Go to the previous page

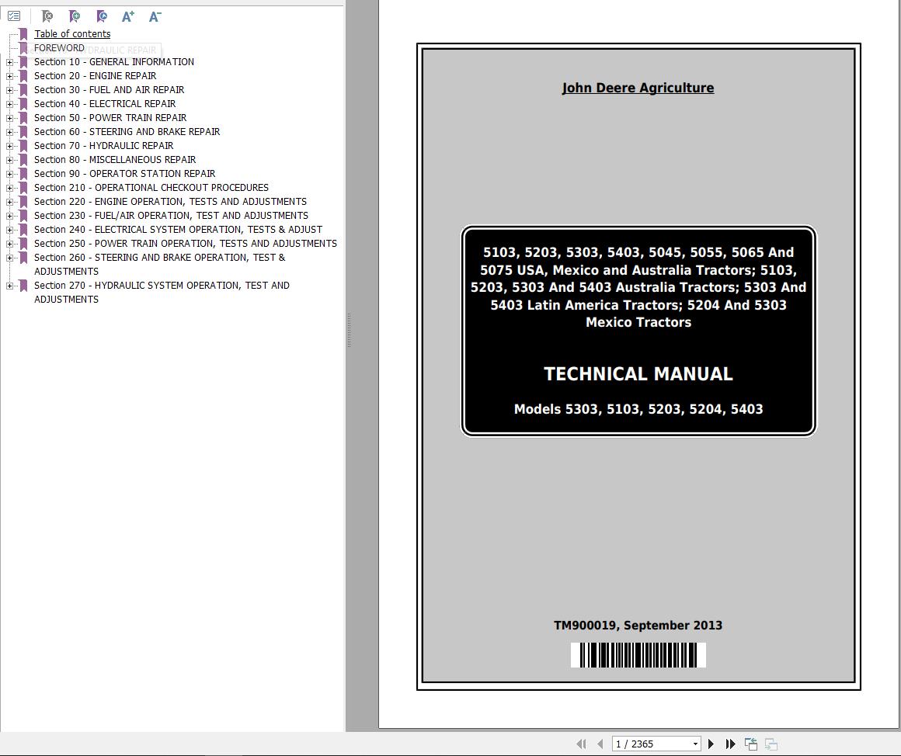pyautogui.click(x=600, y=744)
